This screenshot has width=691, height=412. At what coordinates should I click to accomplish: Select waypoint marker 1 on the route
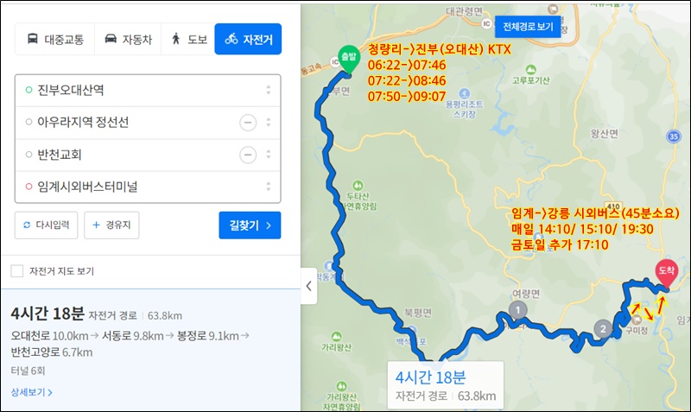(x=517, y=310)
